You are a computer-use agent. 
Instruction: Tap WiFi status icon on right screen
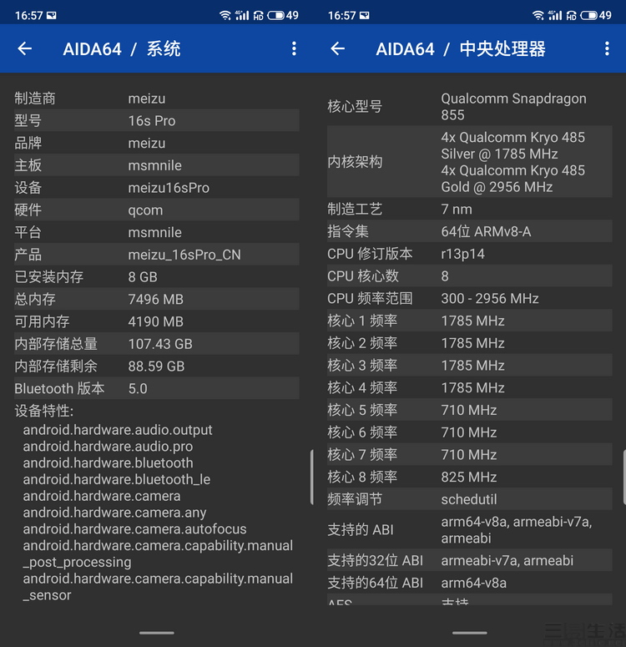[x=538, y=16]
